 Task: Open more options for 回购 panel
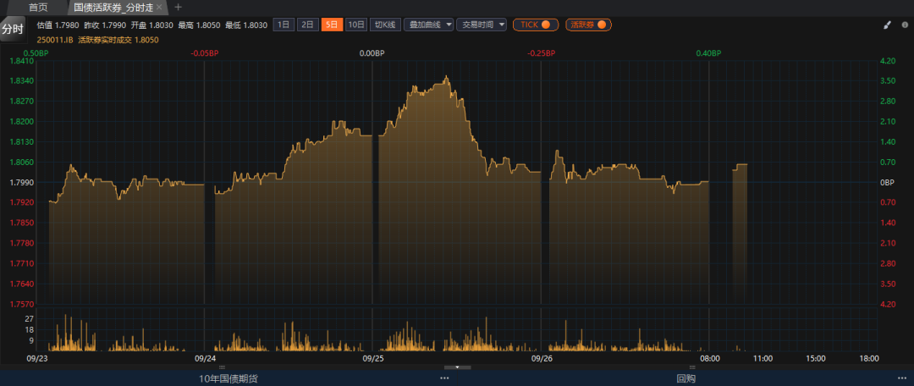[900, 378]
